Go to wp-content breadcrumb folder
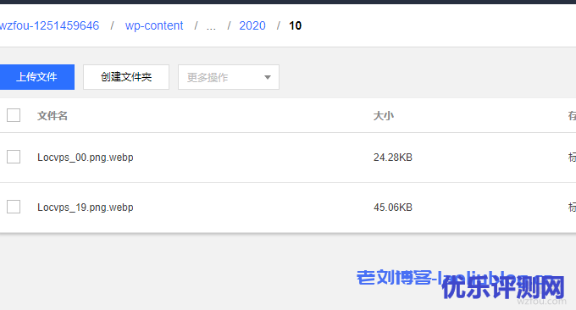Viewport: 576px width, 310px height. (x=154, y=25)
